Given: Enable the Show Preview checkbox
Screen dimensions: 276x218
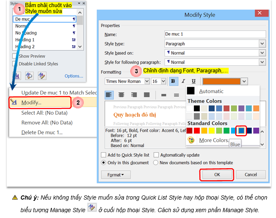Looking at the screenshot, I should click(15, 56).
